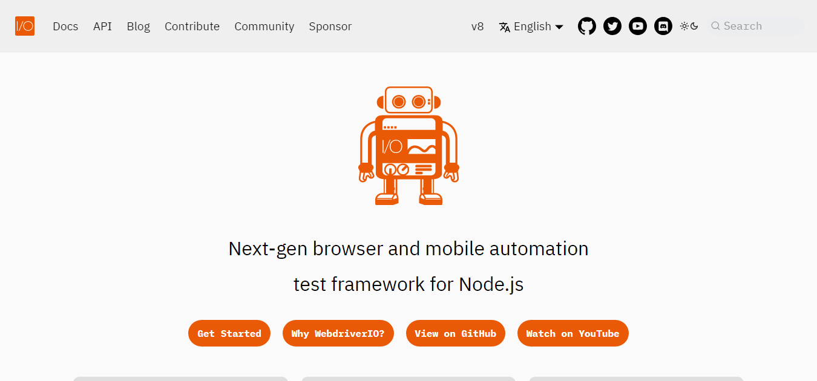This screenshot has height=381, width=817.
Task: Open the Sponsor page link
Action: 330,27
